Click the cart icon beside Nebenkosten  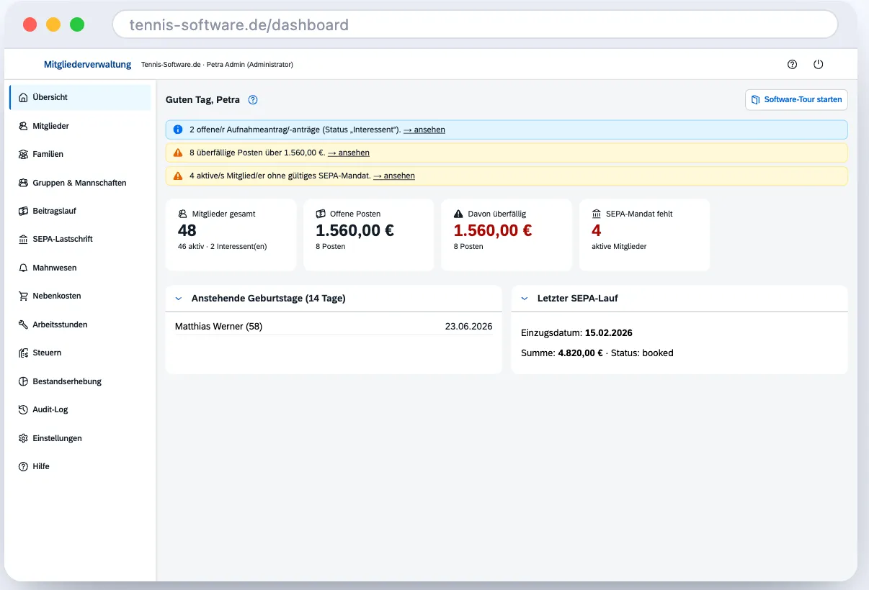(x=23, y=296)
